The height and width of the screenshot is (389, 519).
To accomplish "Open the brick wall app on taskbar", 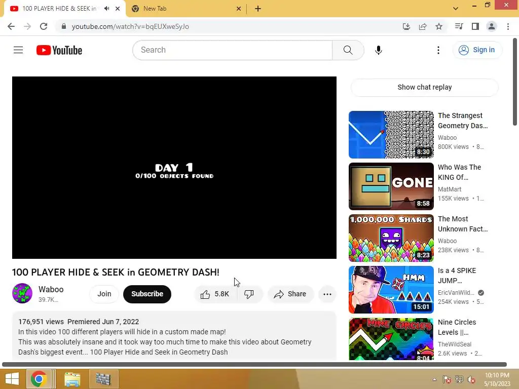I will point(103,379).
